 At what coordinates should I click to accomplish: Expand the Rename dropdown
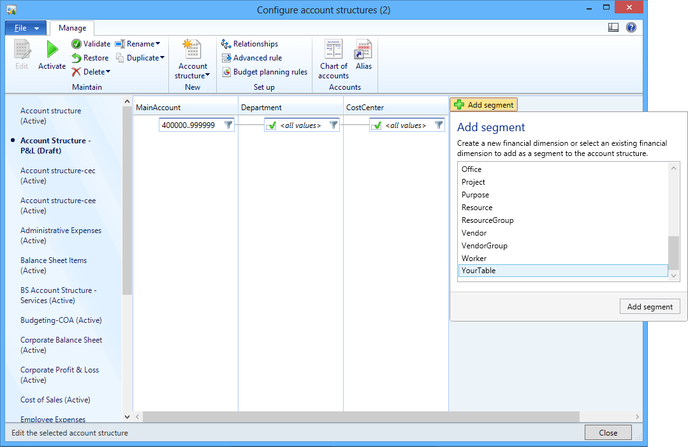coord(157,44)
